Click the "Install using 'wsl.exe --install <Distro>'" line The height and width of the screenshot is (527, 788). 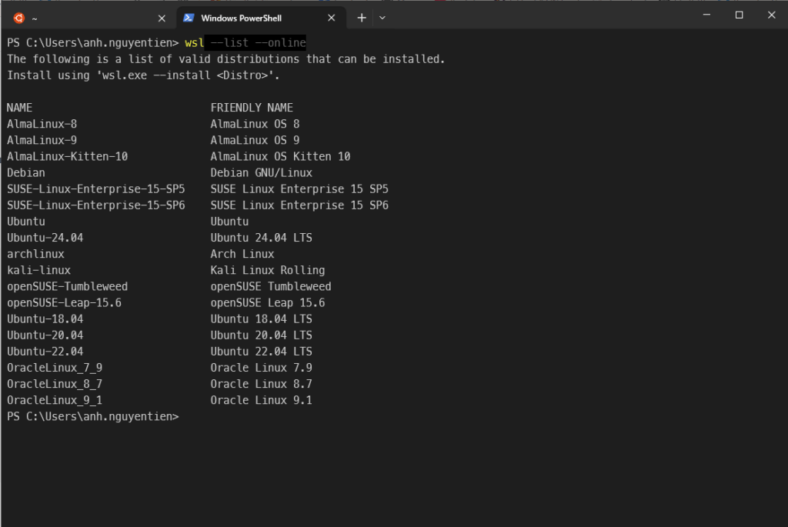click(143, 75)
